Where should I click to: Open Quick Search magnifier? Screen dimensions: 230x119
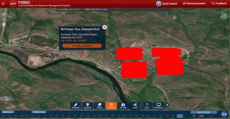[158, 4]
